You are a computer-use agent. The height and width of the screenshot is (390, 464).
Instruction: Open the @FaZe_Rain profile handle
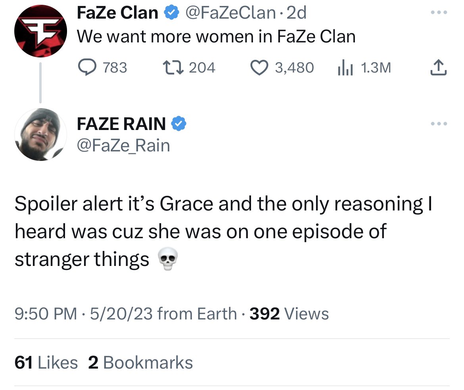point(123,145)
